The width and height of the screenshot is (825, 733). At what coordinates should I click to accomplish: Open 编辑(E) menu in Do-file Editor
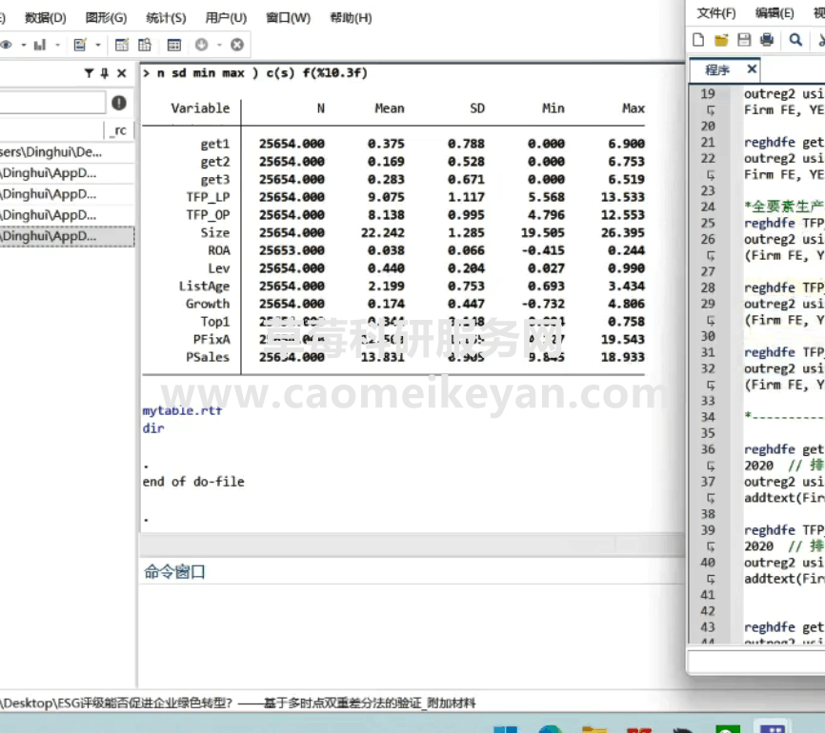coord(775,13)
